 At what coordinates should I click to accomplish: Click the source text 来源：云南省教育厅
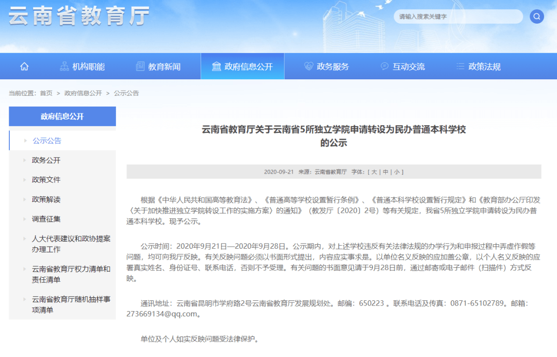point(322,172)
